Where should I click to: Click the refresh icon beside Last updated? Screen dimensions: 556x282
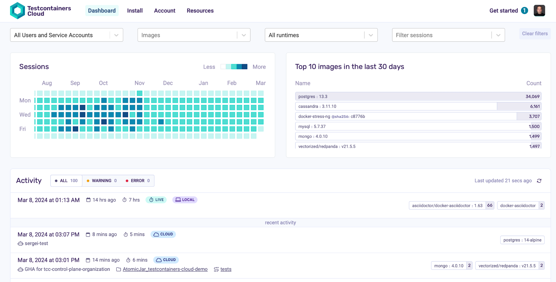[539, 181]
